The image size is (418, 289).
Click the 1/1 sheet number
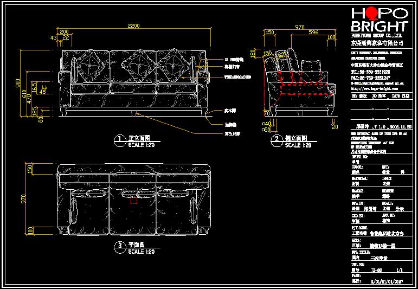click(x=400, y=271)
